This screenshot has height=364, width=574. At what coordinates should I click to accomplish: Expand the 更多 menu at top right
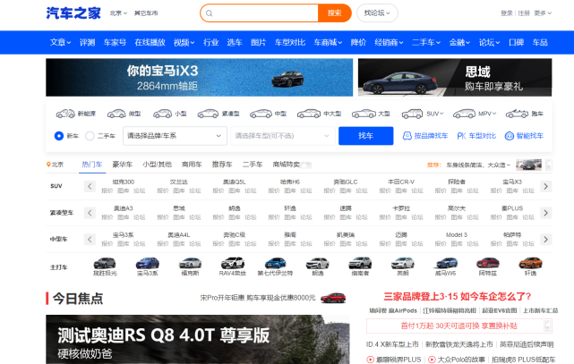[x=543, y=13]
